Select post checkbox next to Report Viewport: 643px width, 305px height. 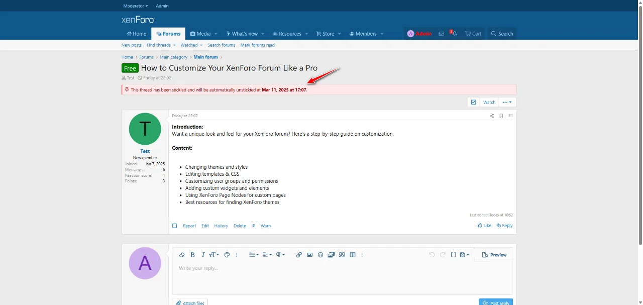pyautogui.click(x=175, y=226)
